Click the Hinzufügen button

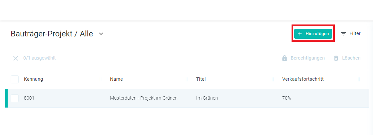tap(313, 34)
